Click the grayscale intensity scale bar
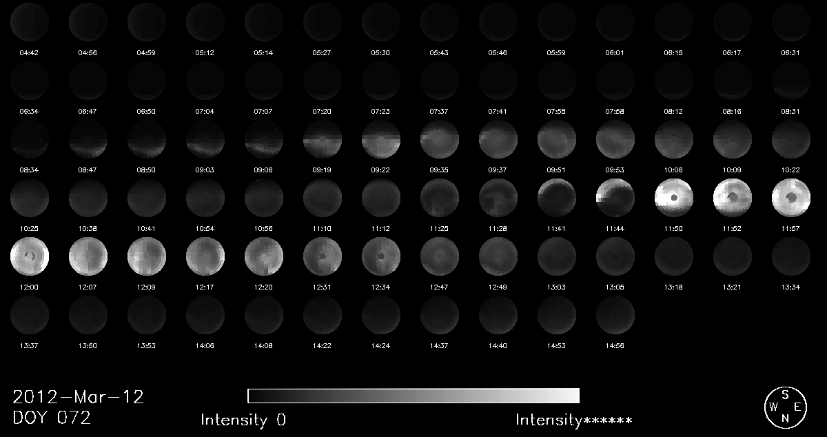Viewport: 827px width, 437px height. (x=413, y=396)
